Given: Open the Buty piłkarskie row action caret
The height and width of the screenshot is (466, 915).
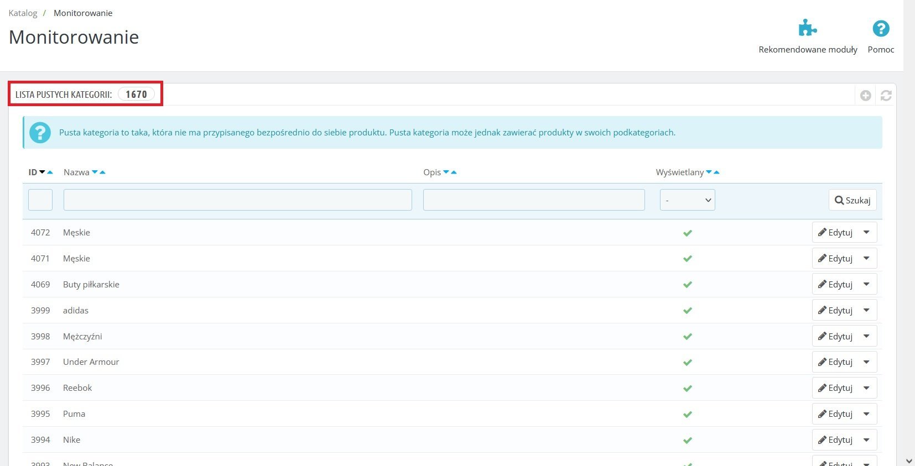Looking at the screenshot, I should (x=866, y=284).
